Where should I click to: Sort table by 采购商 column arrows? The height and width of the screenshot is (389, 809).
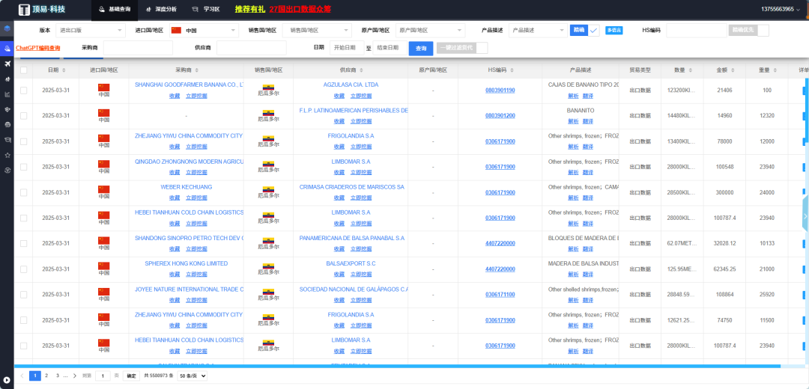click(197, 70)
